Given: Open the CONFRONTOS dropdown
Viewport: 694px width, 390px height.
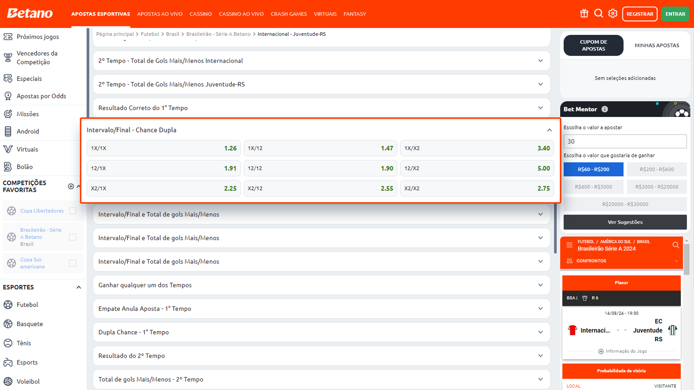Looking at the screenshot, I should (x=621, y=261).
